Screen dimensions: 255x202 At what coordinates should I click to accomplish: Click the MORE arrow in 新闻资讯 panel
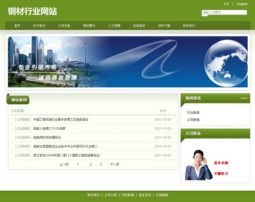[x=244, y=98]
